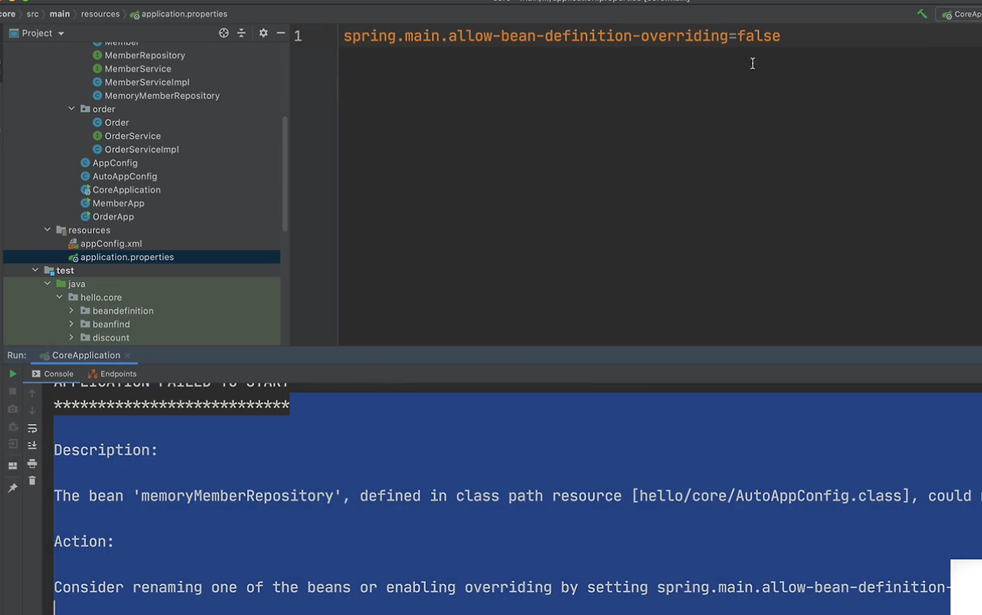Collapse the hello.core package

pyautogui.click(x=60, y=297)
